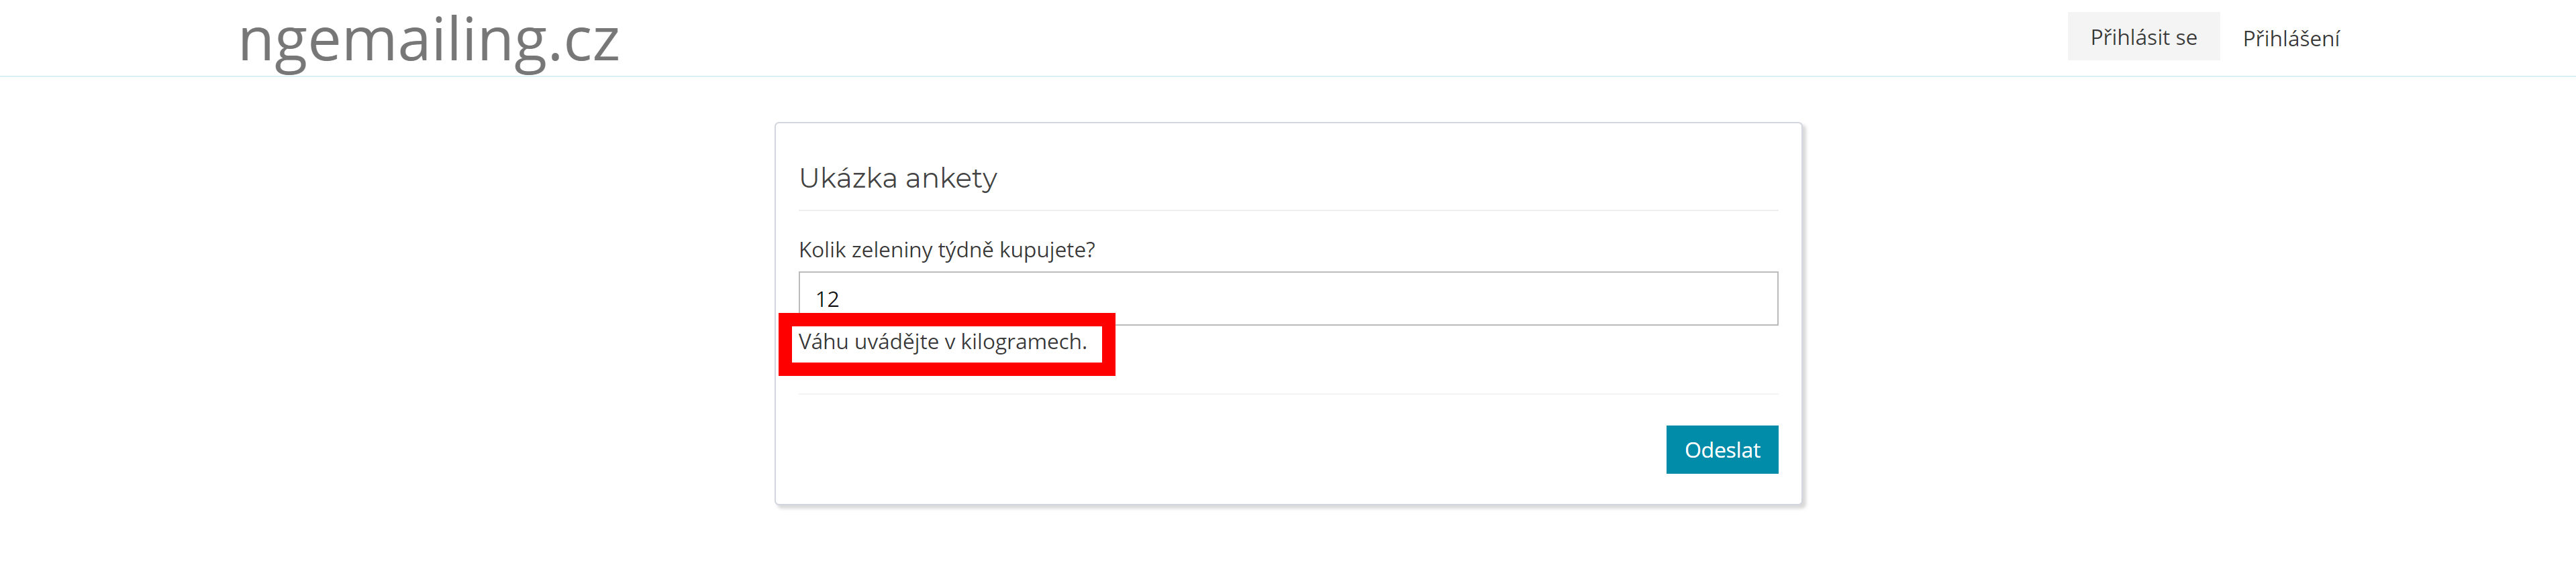Click the empty right side of input field
2576x585 pixels.
pos(1600,298)
